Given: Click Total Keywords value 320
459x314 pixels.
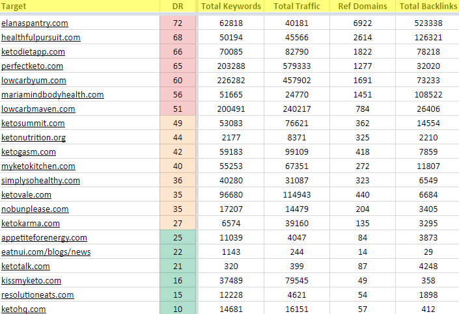Looking at the screenshot, I should click(x=231, y=267).
